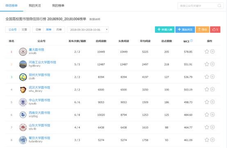Click the 山东大学图书馆 avatar logo
This screenshot has width=227, height=148.
pos(23,127)
